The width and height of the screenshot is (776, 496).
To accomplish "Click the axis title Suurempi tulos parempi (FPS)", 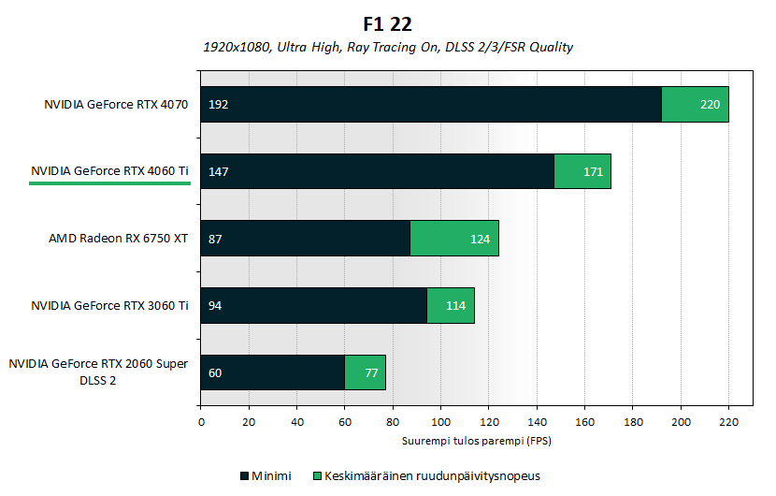I will click(x=477, y=441).
